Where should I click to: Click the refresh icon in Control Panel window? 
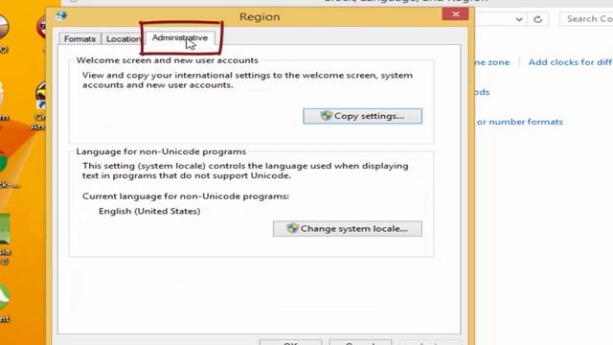(x=538, y=19)
